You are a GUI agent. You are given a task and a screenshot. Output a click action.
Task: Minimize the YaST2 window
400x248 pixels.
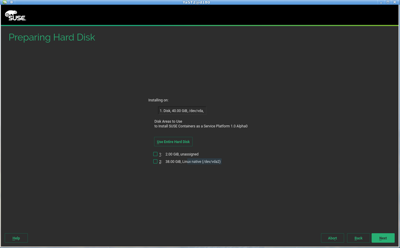point(382,2)
